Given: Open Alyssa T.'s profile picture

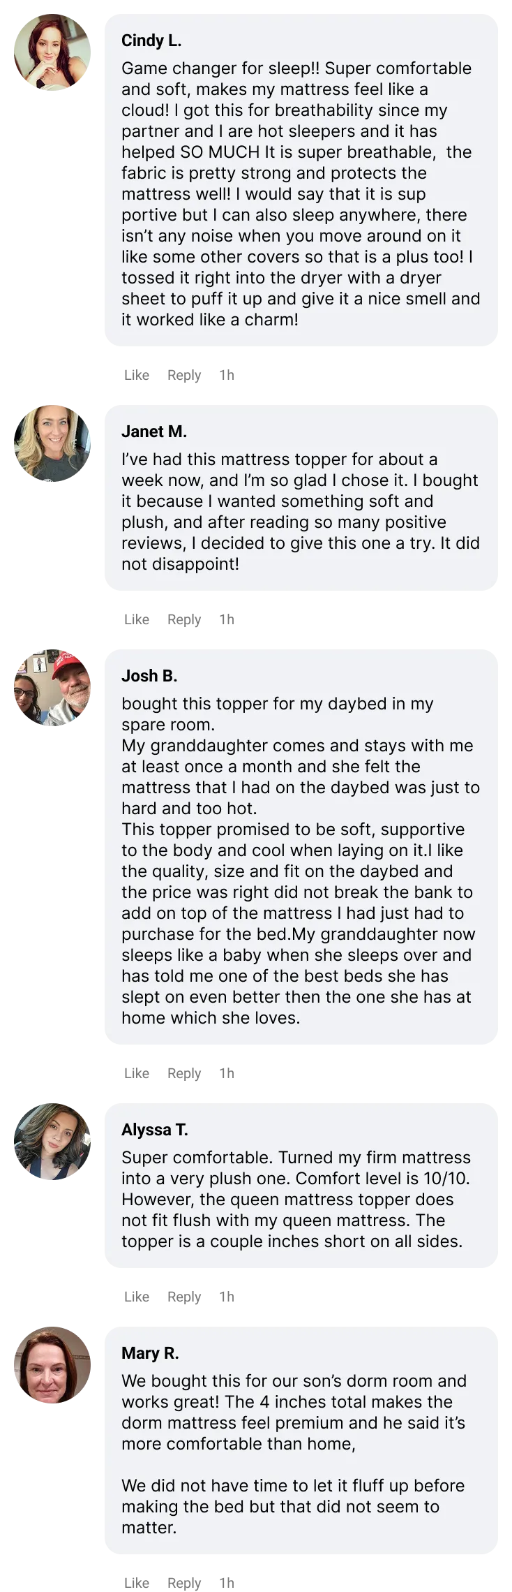Looking at the screenshot, I should click(x=53, y=1142).
